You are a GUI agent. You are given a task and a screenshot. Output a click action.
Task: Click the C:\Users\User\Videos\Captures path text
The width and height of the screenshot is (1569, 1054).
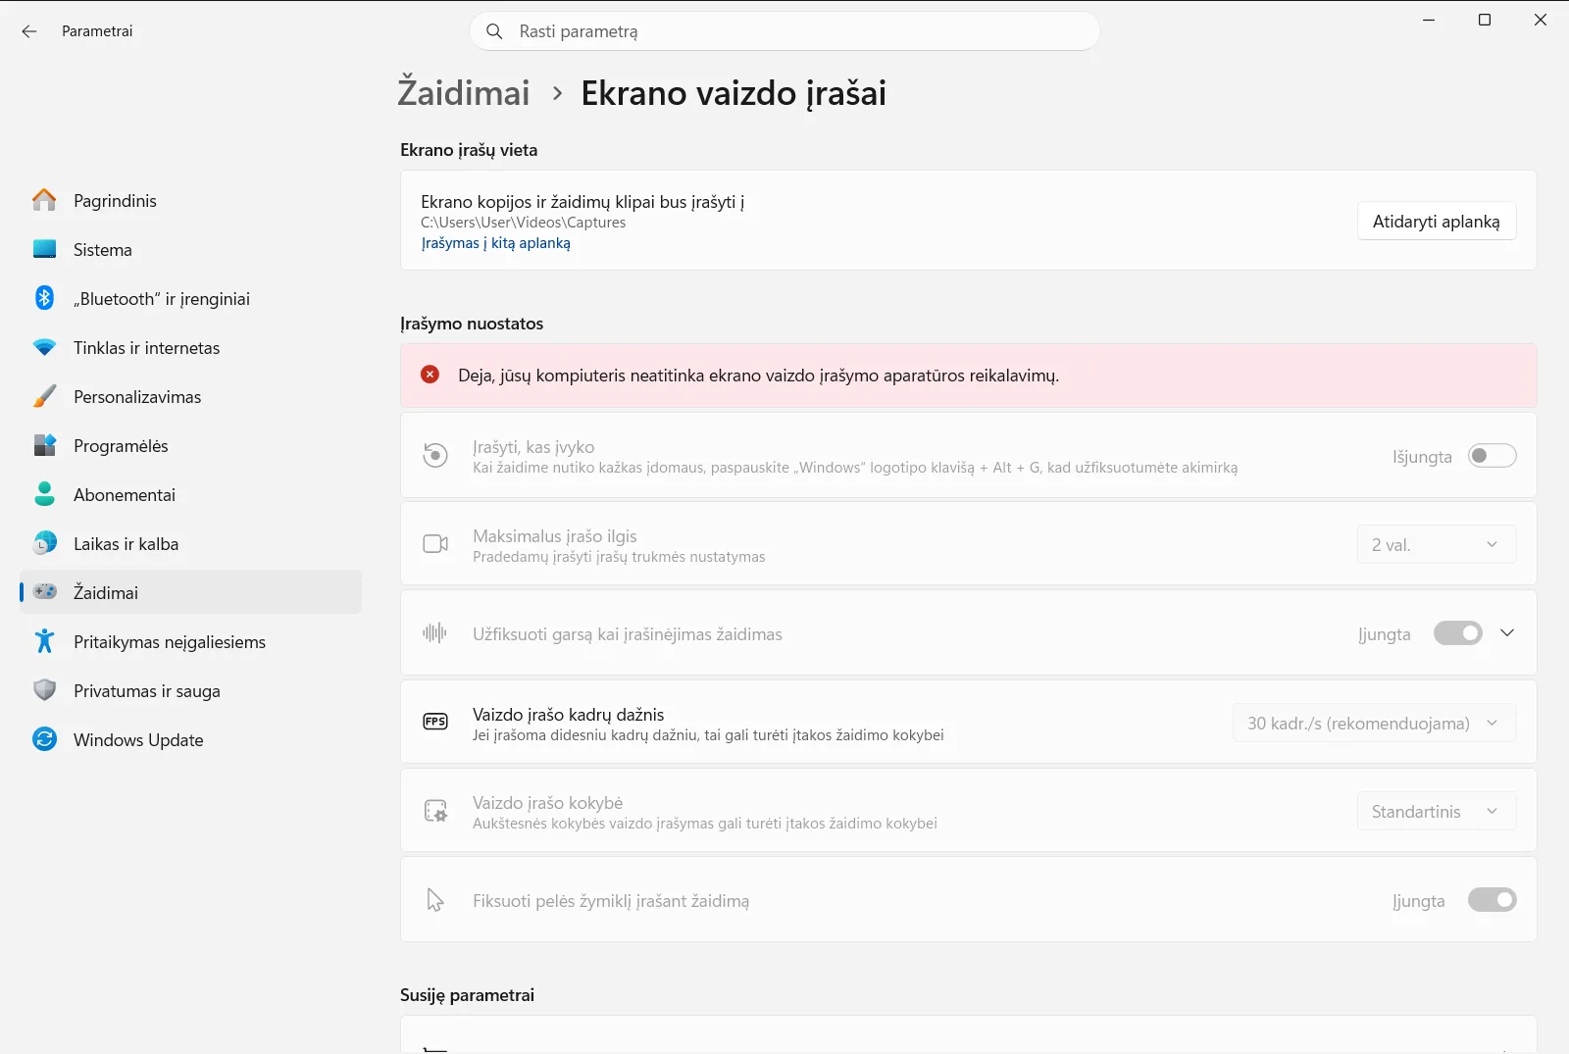(523, 223)
